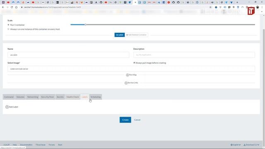Click the vsc-plotr container button
The width and height of the screenshot is (265, 149).
coord(120,35)
